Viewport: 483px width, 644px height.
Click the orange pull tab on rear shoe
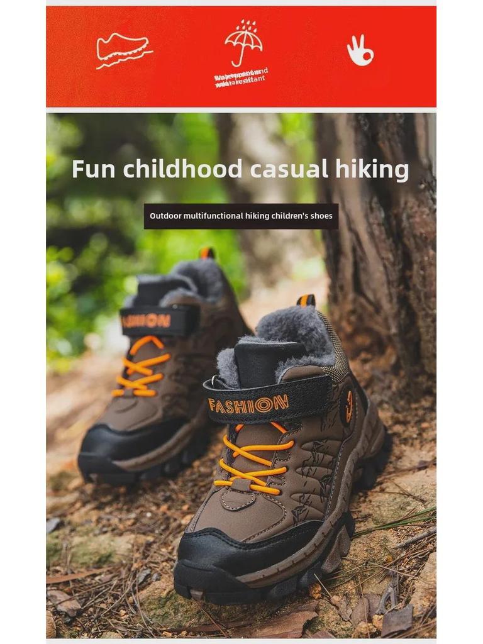pyautogui.click(x=208, y=253)
